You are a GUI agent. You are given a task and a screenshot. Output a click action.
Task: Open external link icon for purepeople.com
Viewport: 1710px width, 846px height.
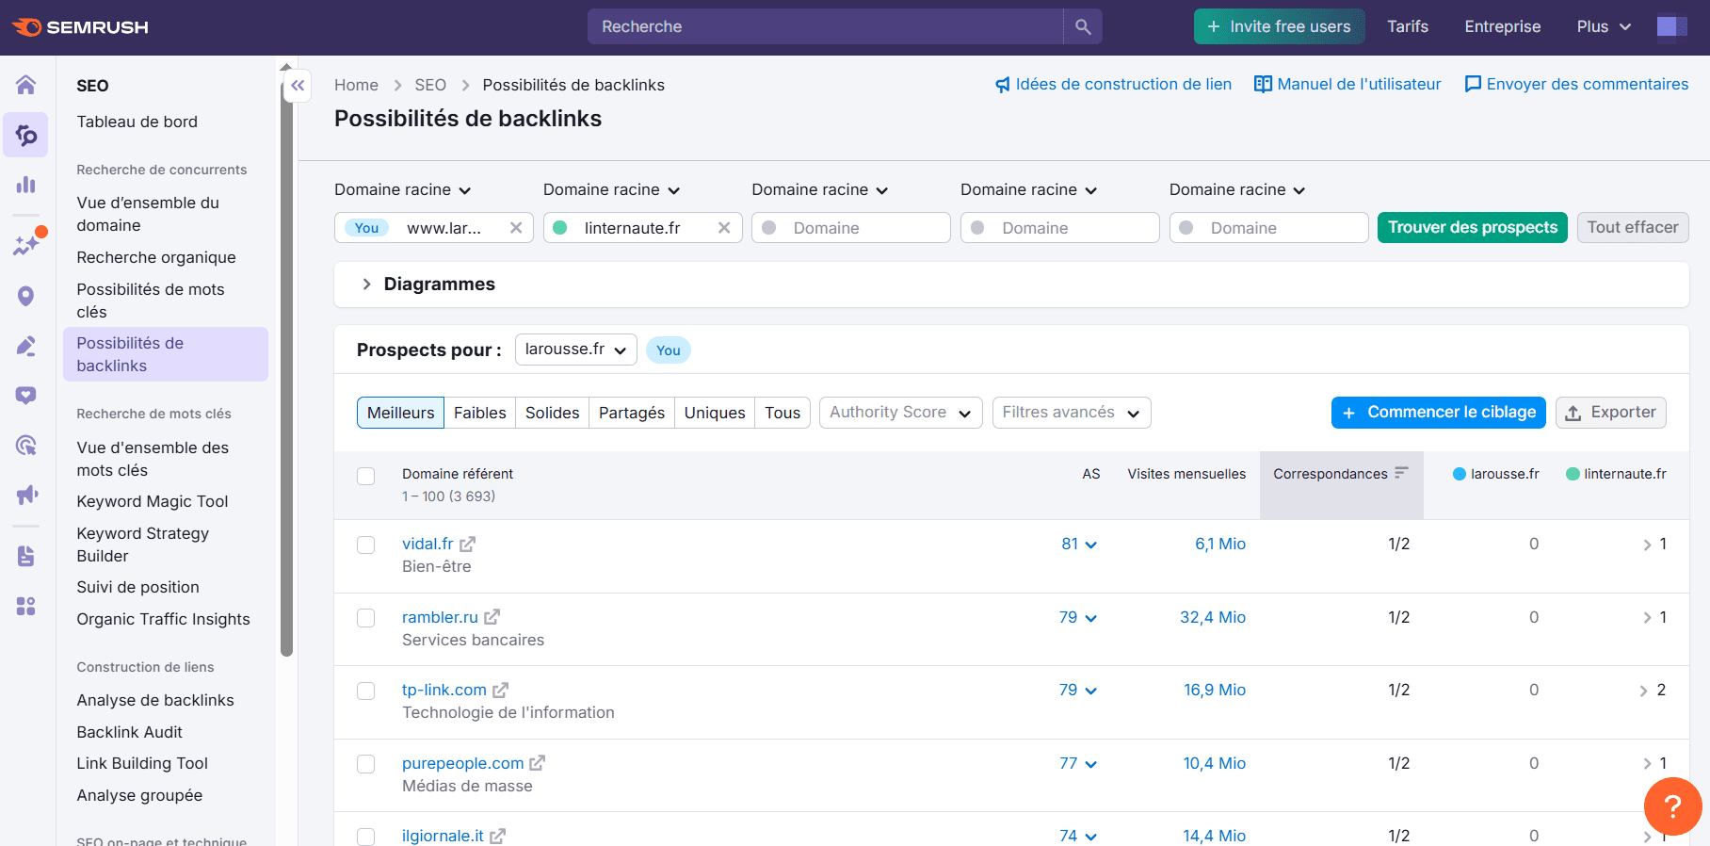coord(538,763)
